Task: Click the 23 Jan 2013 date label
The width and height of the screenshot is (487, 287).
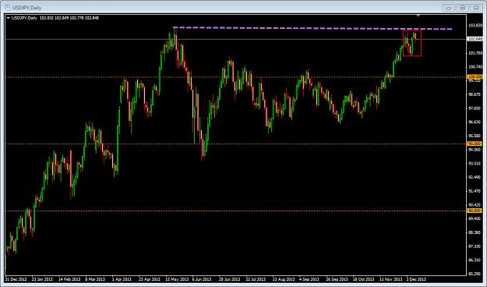Action: (43, 279)
